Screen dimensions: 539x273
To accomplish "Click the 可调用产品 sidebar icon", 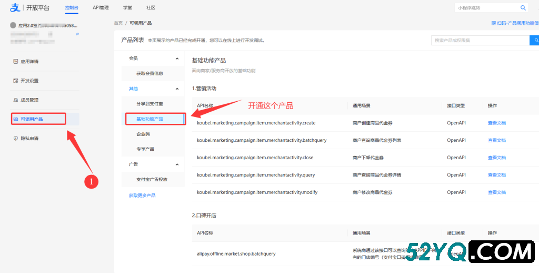I will pyautogui.click(x=15, y=119).
